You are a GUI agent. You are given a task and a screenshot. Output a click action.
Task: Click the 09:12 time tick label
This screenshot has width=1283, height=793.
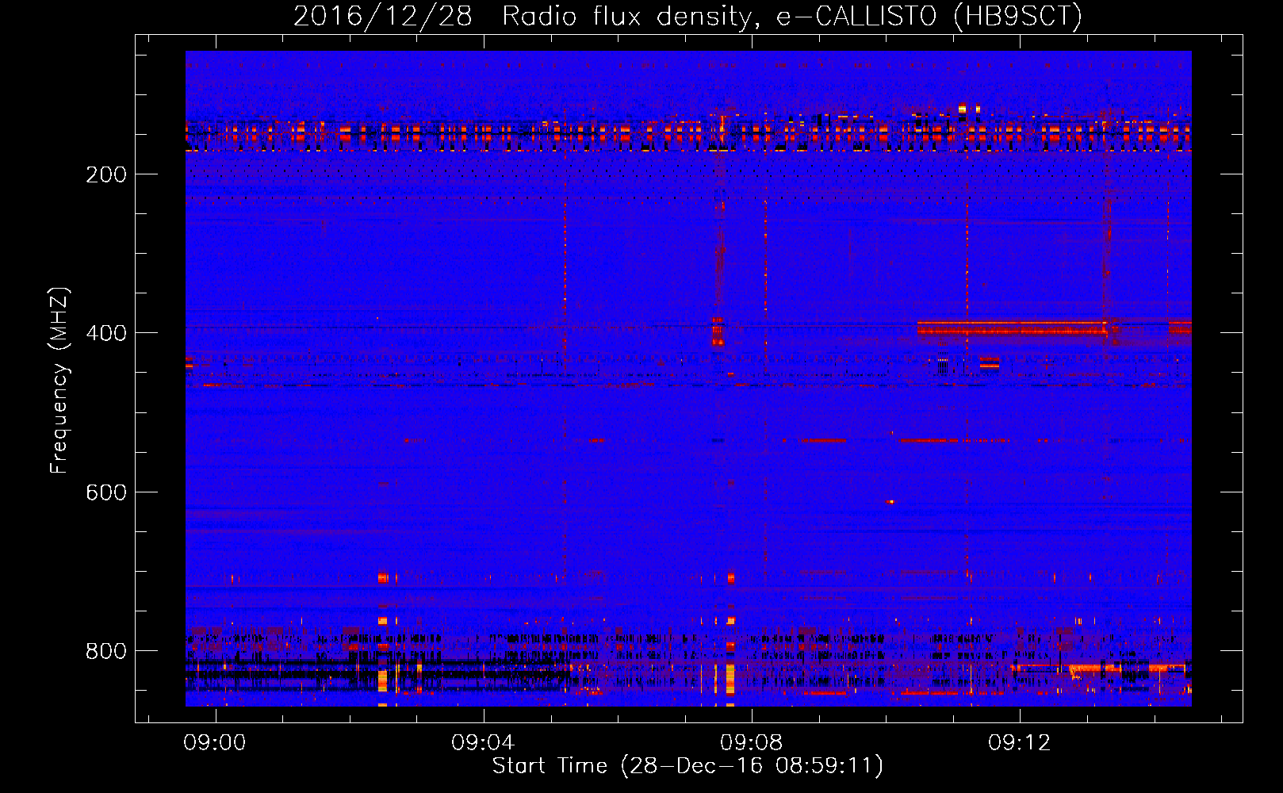click(x=1019, y=743)
